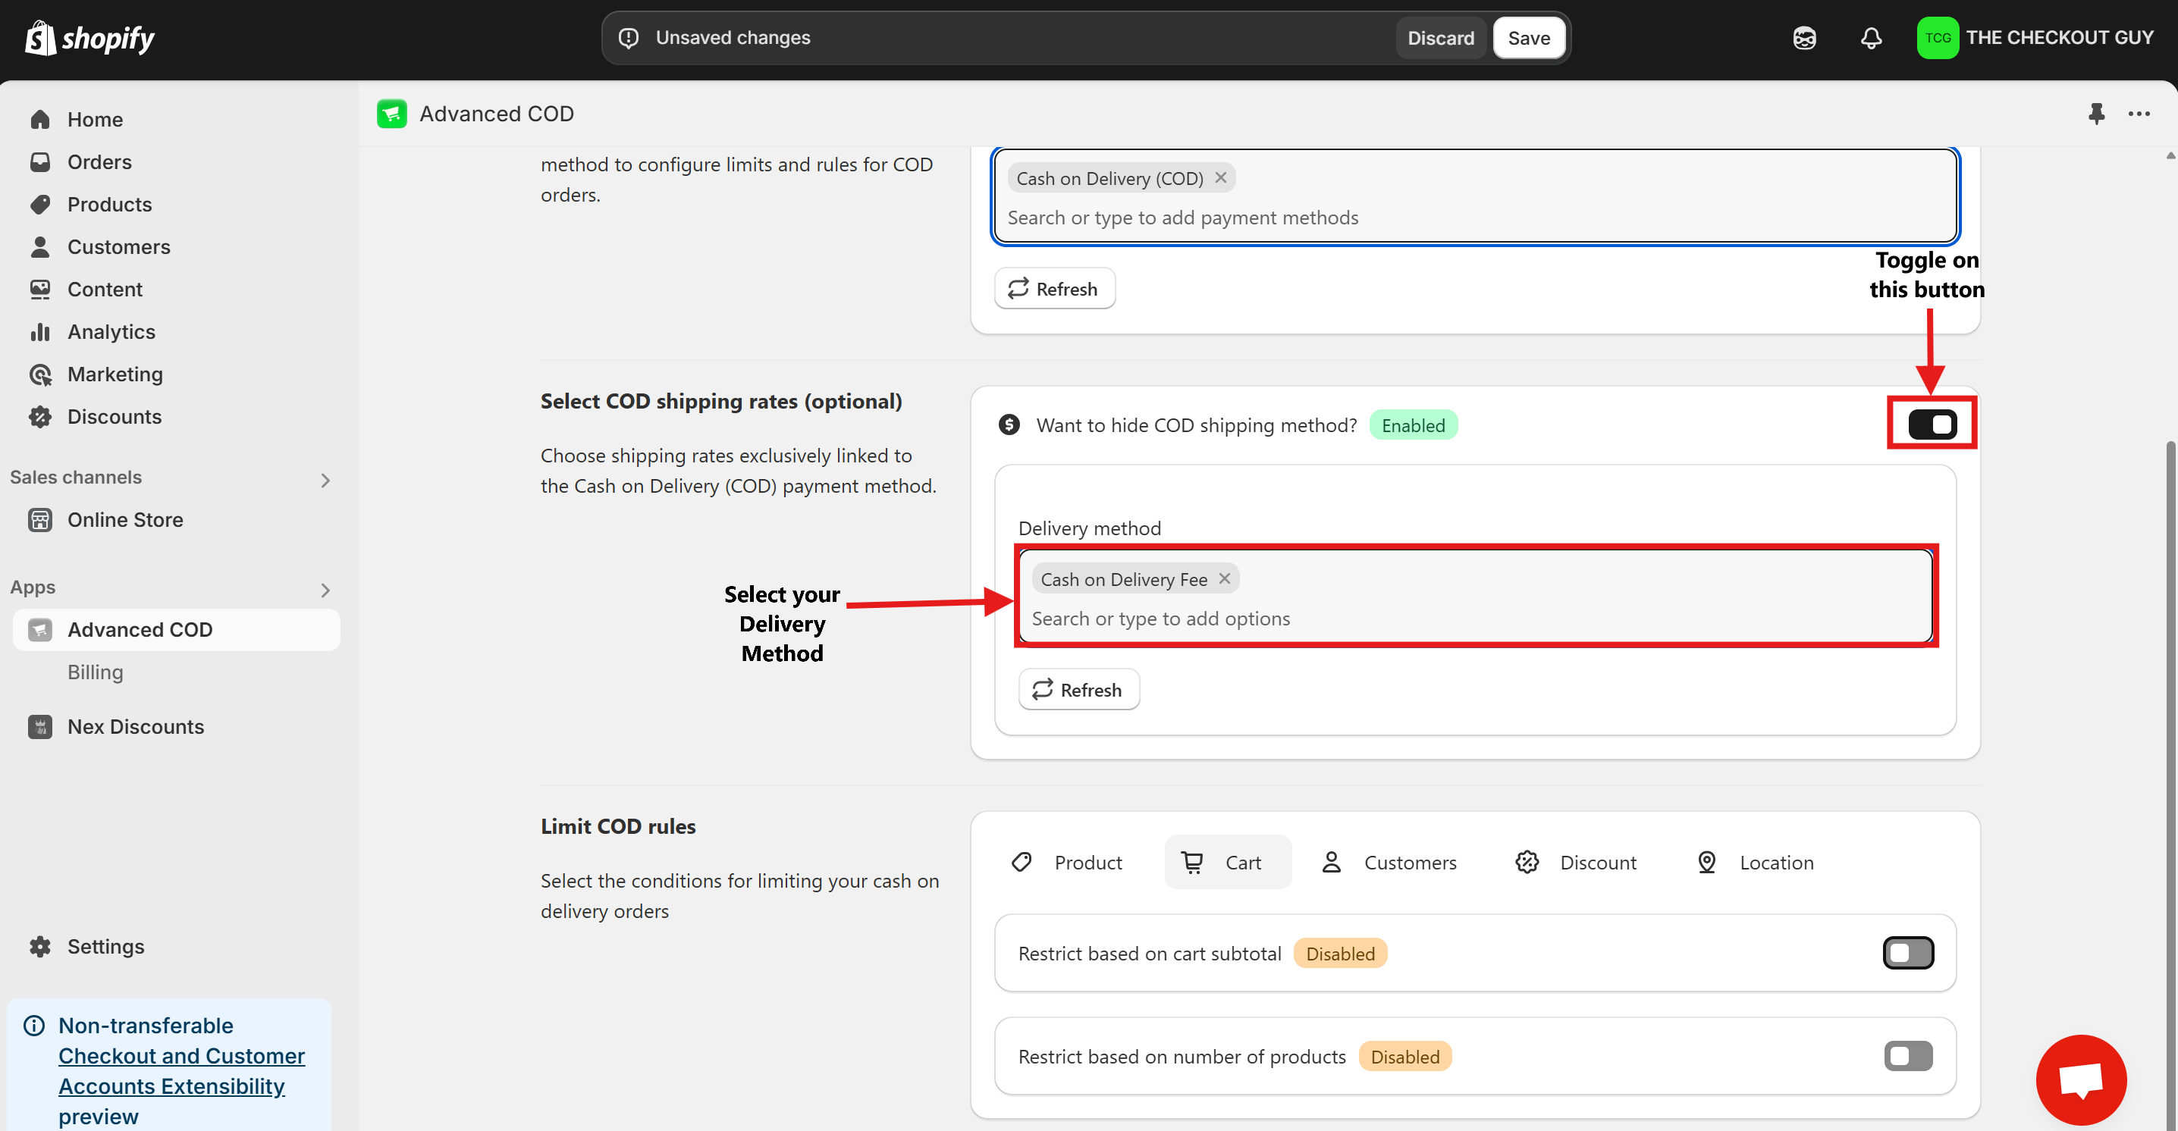The width and height of the screenshot is (2178, 1131).
Task: Open the three-dot more actions menu
Action: (2139, 113)
